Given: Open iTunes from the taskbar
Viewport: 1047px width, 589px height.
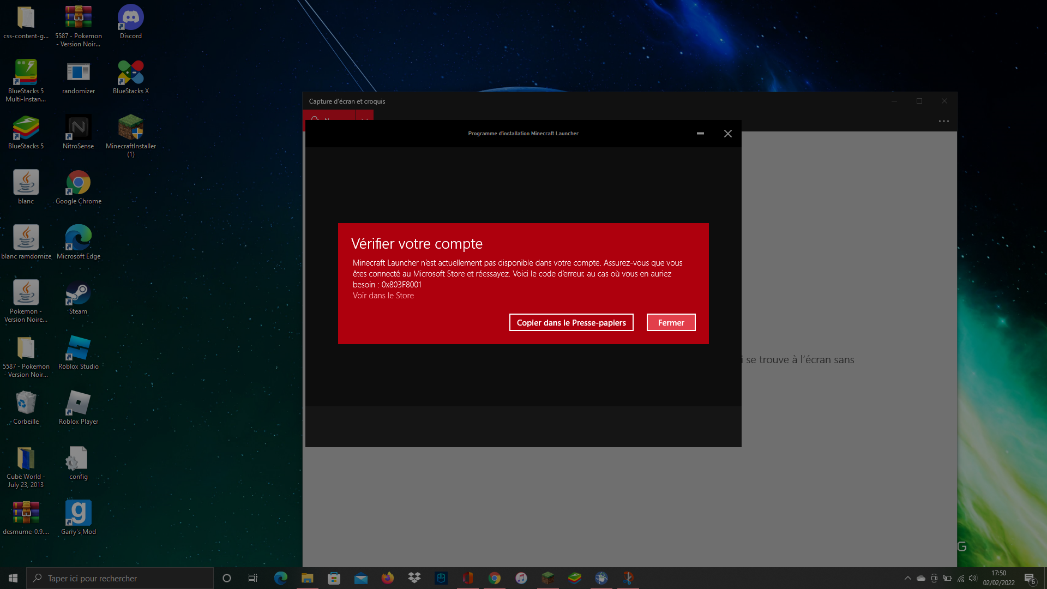Looking at the screenshot, I should pos(521,578).
